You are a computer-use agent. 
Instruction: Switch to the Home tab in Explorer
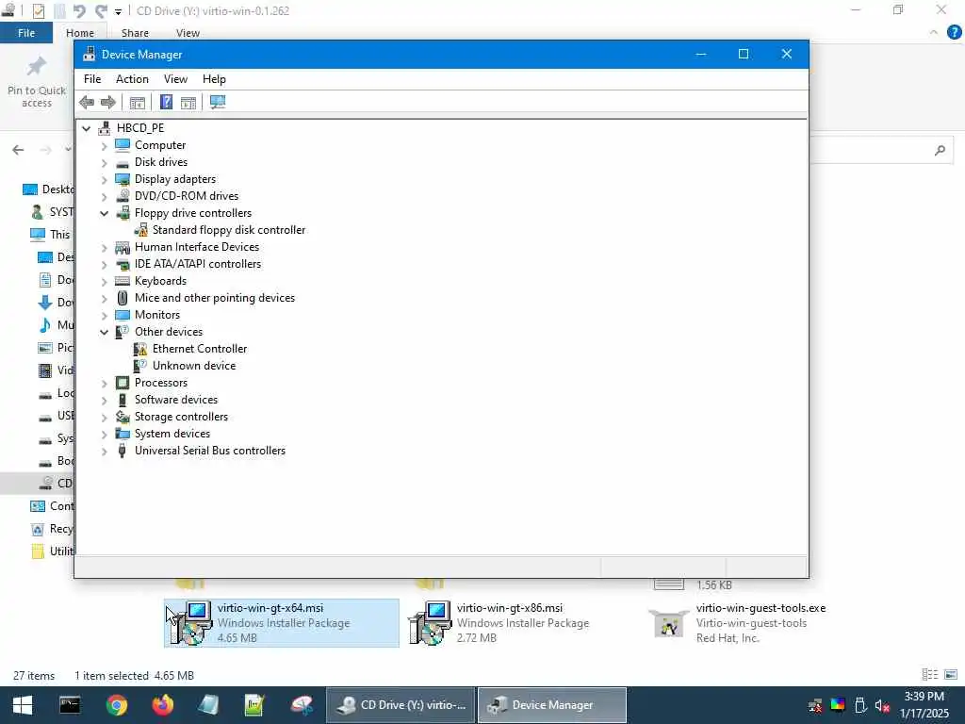coord(80,33)
